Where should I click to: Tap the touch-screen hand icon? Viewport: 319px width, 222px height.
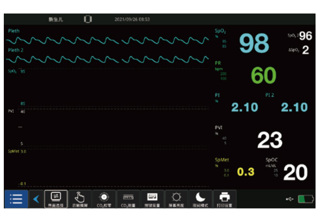point(80,199)
